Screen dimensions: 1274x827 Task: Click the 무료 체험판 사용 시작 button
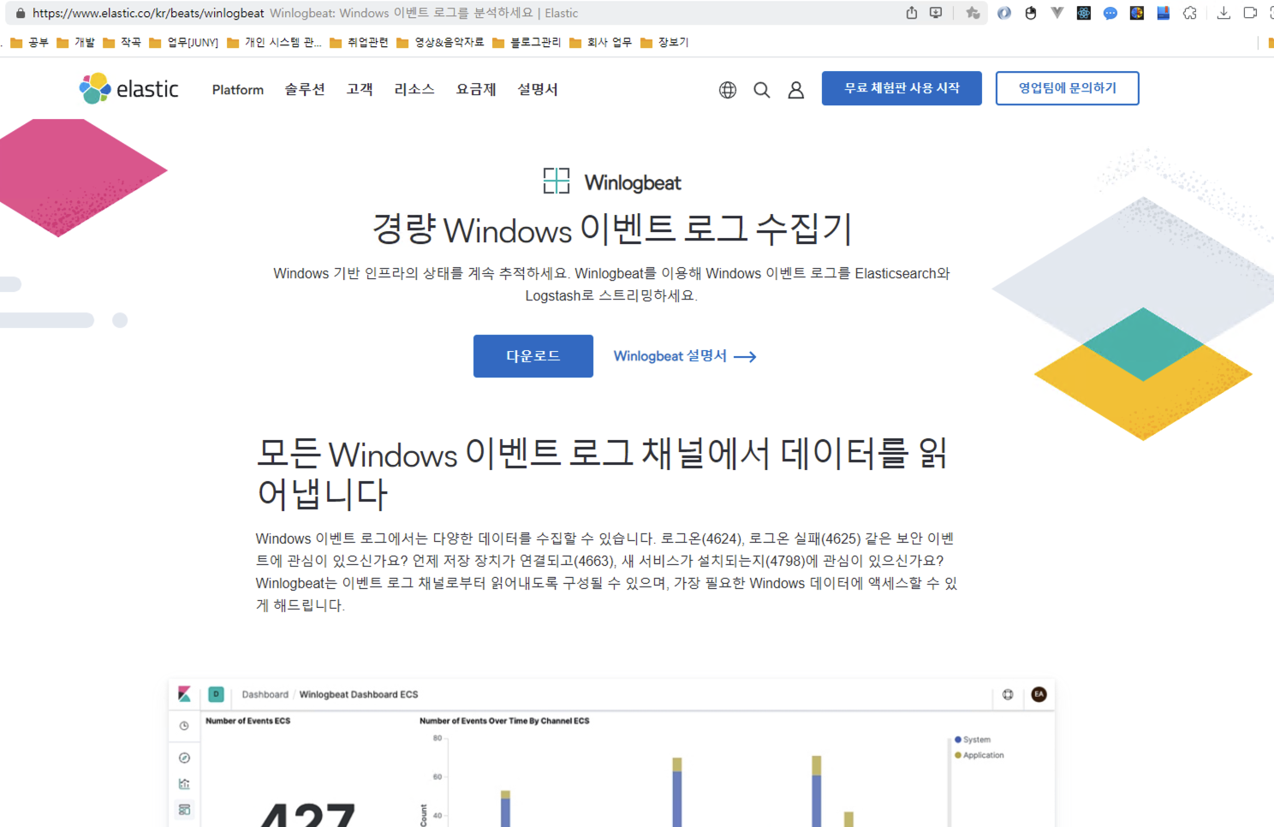(x=902, y=88)
